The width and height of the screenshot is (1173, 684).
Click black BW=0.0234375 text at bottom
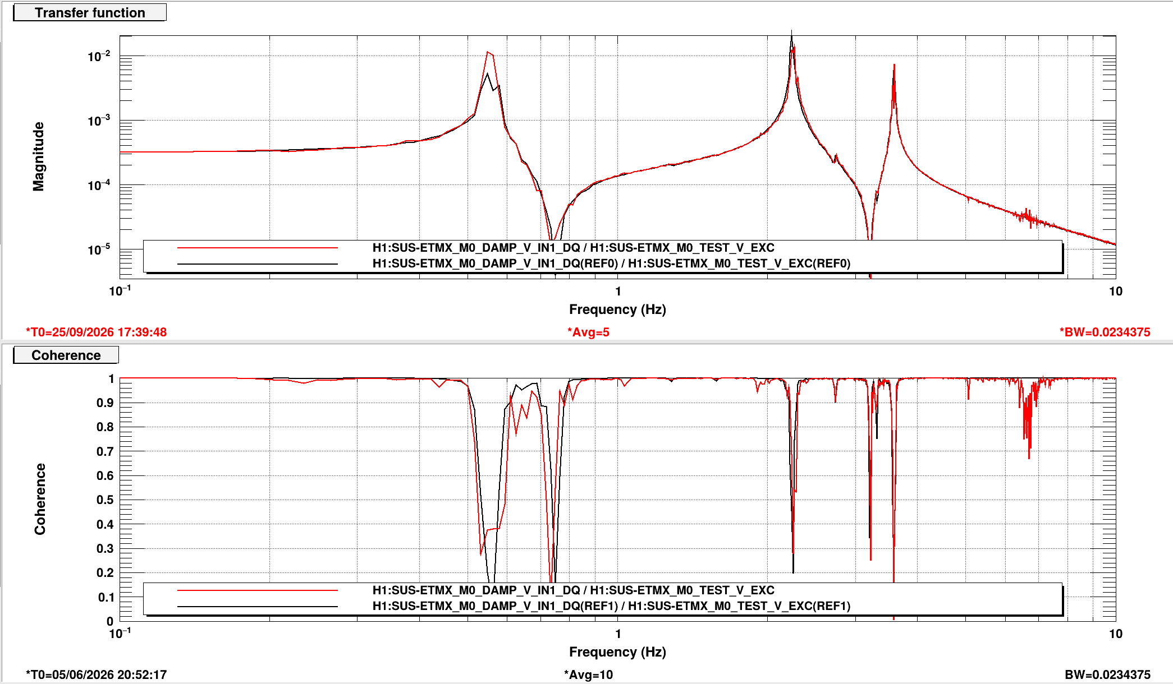tap(1107, 674)
